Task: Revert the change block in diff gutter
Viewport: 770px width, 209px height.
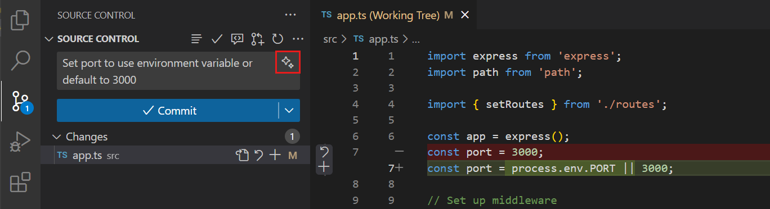Action: [x=324, y=152]
